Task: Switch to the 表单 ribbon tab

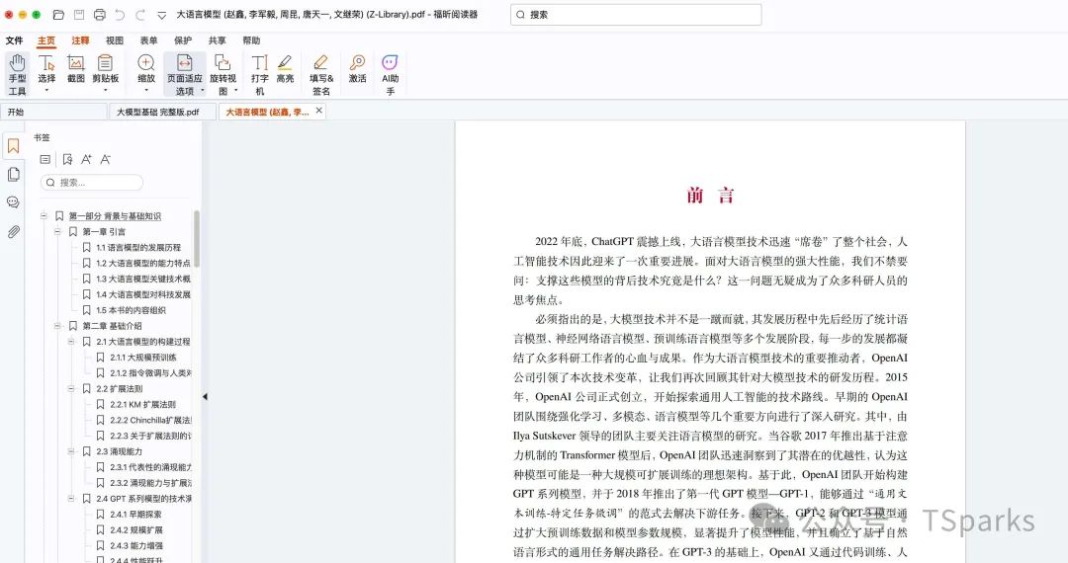Action: [148, 40]
